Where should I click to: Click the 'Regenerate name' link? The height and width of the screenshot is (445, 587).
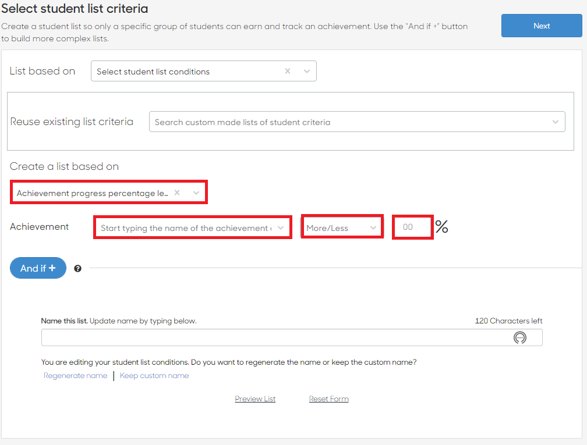[75, 375]
